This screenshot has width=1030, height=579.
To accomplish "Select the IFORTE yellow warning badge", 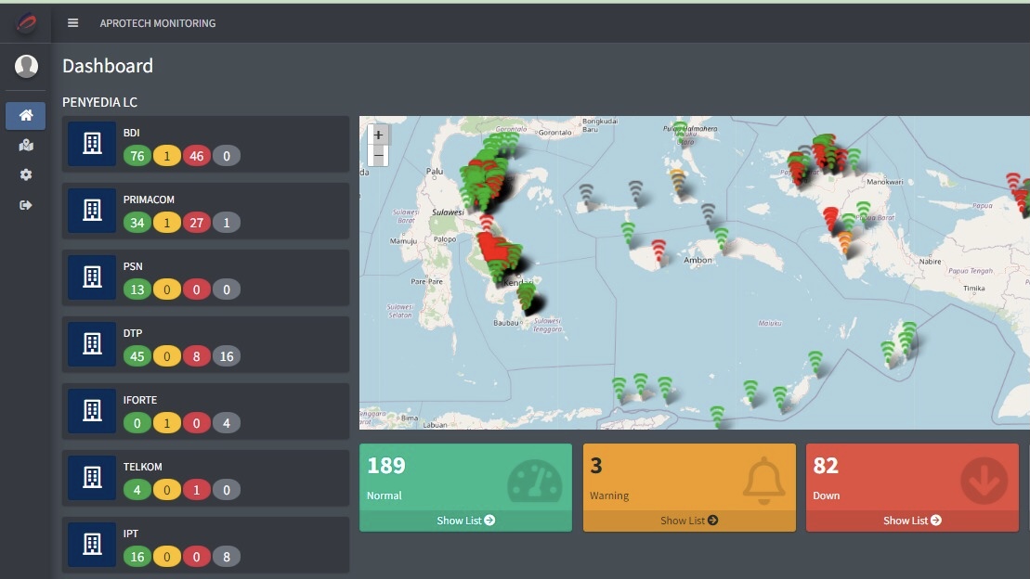I will 166,423.
